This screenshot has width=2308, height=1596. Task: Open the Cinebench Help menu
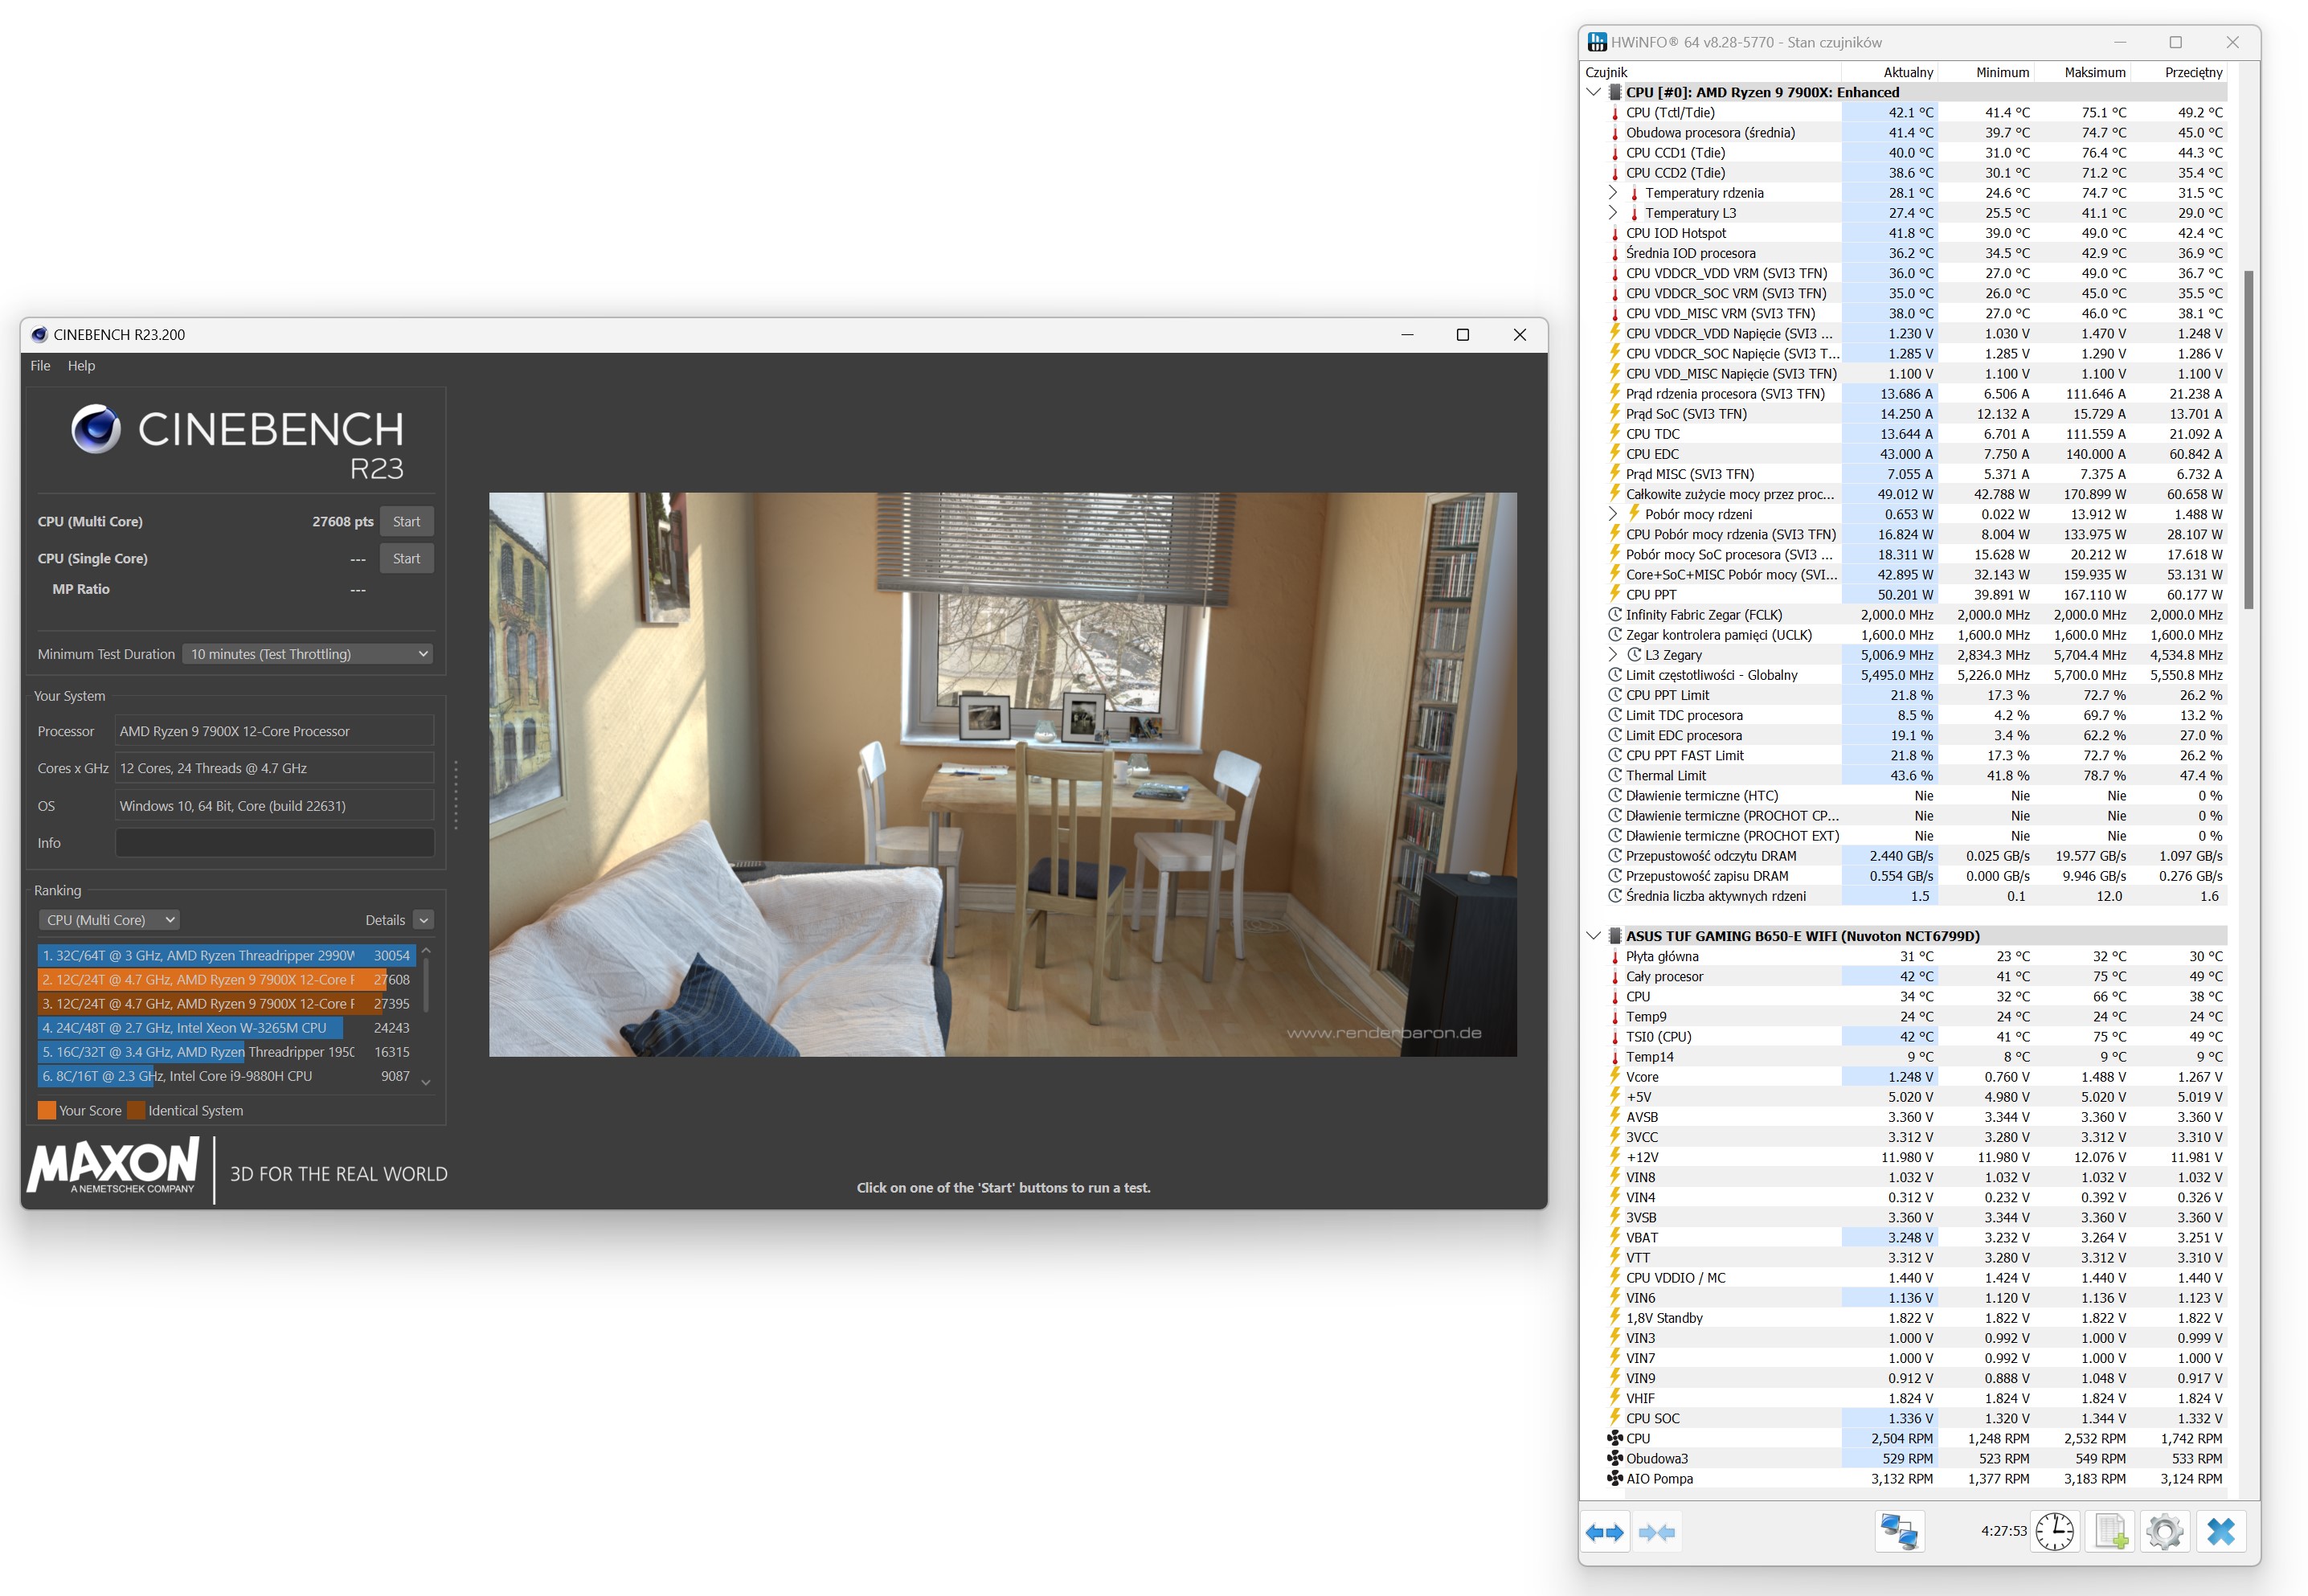(81, 366)
